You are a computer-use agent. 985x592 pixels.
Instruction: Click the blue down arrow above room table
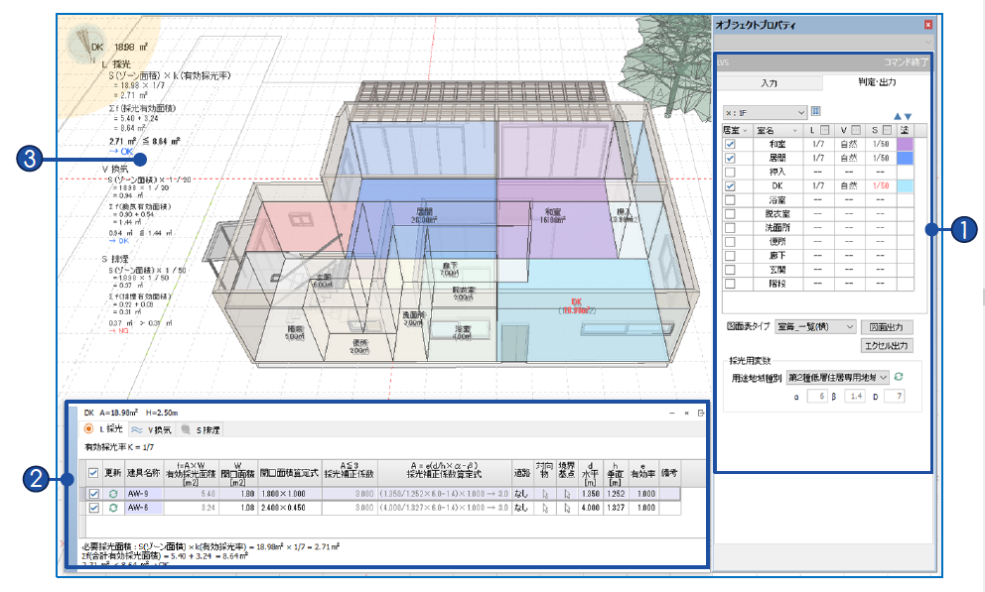pyautogui.click(x=908, y=115)
